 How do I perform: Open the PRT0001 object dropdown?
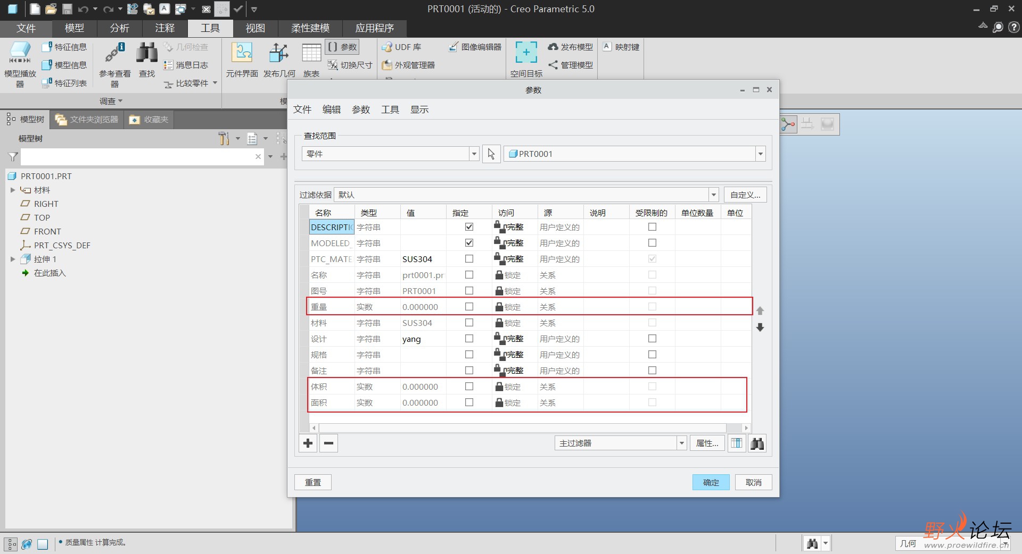point(760,154)
